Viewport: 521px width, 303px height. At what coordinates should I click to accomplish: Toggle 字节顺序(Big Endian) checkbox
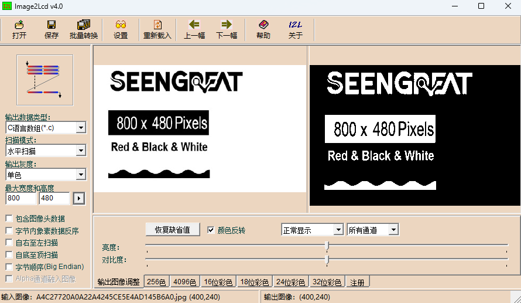coord(9,267)
